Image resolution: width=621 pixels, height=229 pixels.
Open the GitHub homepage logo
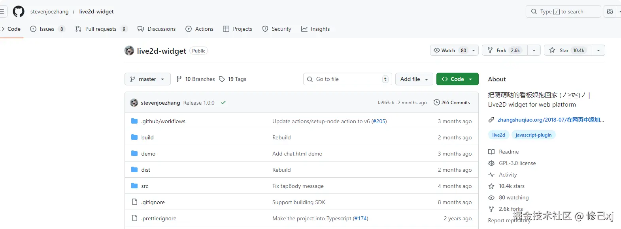point(19,11)
